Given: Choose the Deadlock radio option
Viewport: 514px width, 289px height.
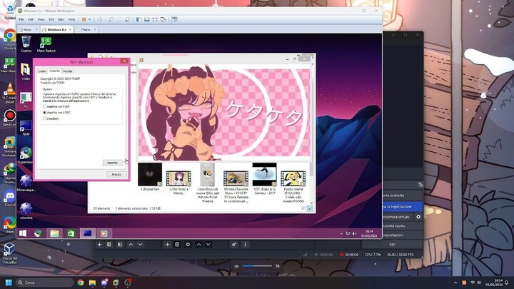Looking at the screenshot, I should [x=44, y=118].
